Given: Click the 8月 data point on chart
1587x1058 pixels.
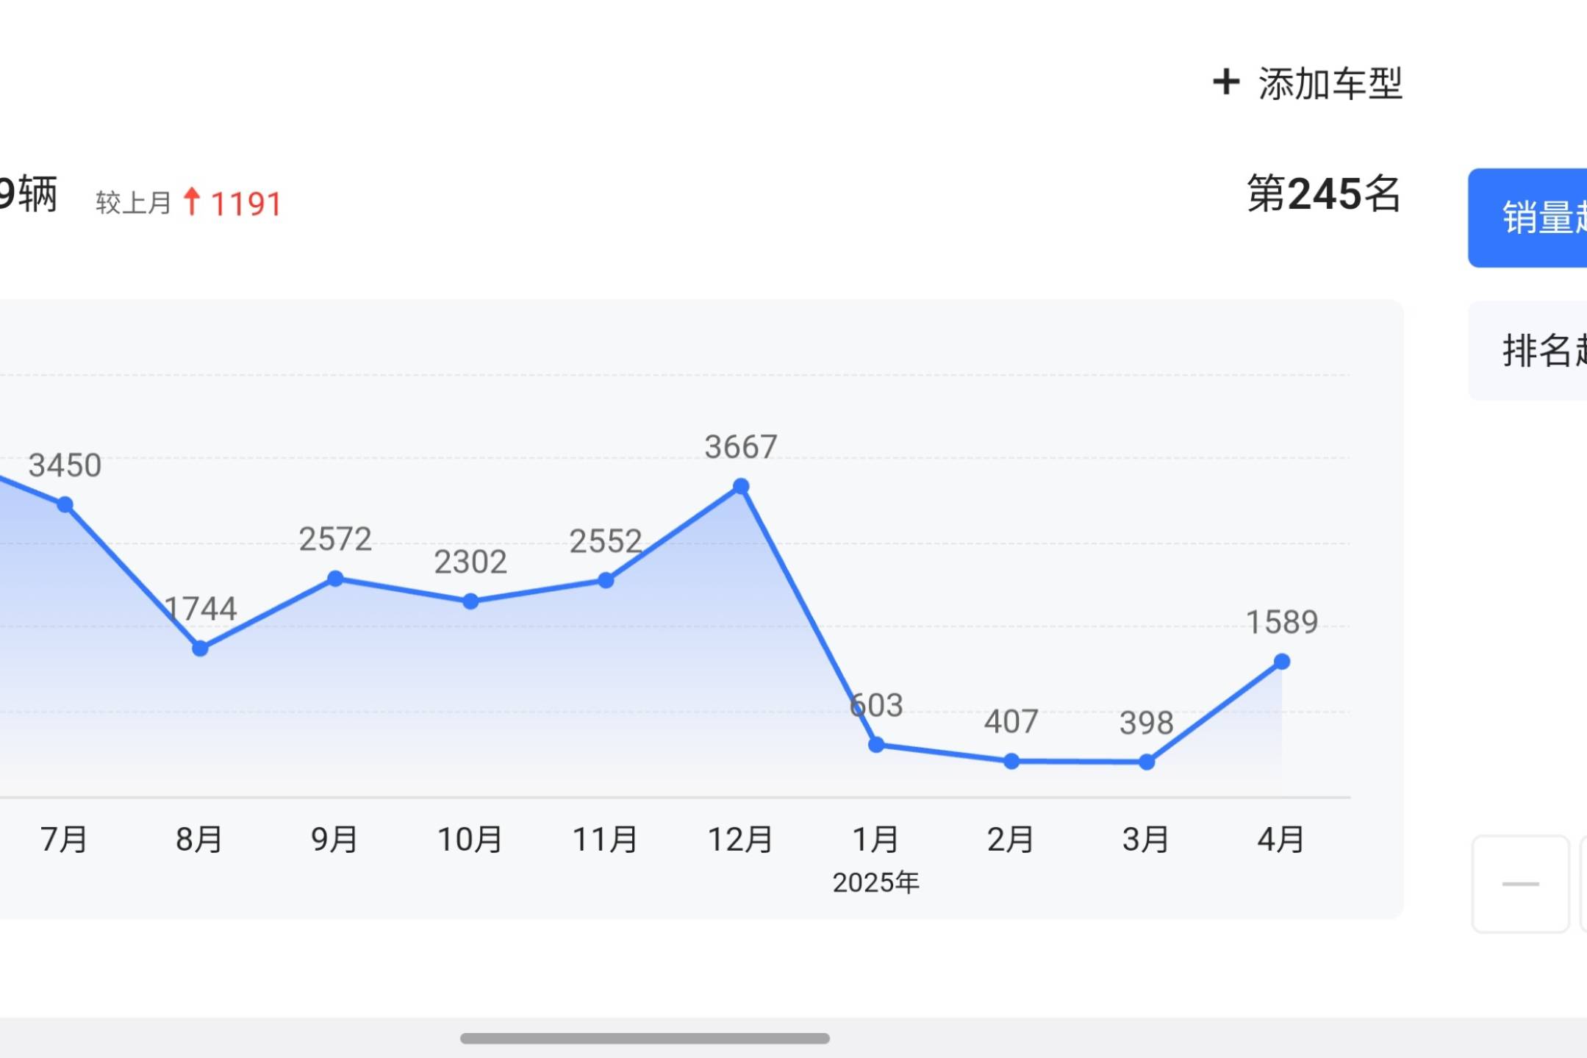Looking at the screenshot, I should [200, 648].
